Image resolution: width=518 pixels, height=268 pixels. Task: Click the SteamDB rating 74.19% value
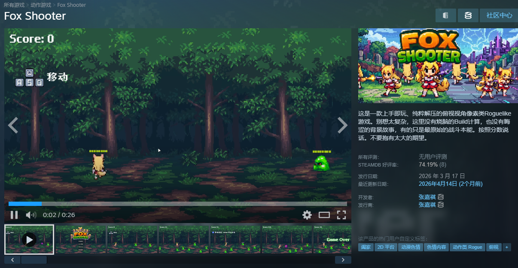428,165
